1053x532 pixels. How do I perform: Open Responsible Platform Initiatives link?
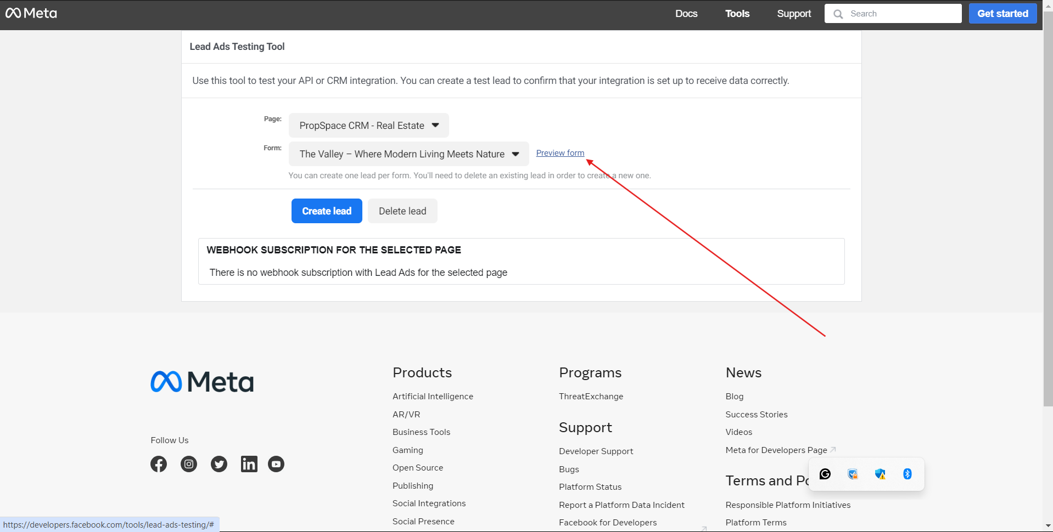(x=788, y=505)
